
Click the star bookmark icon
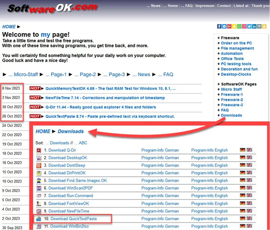264,26
